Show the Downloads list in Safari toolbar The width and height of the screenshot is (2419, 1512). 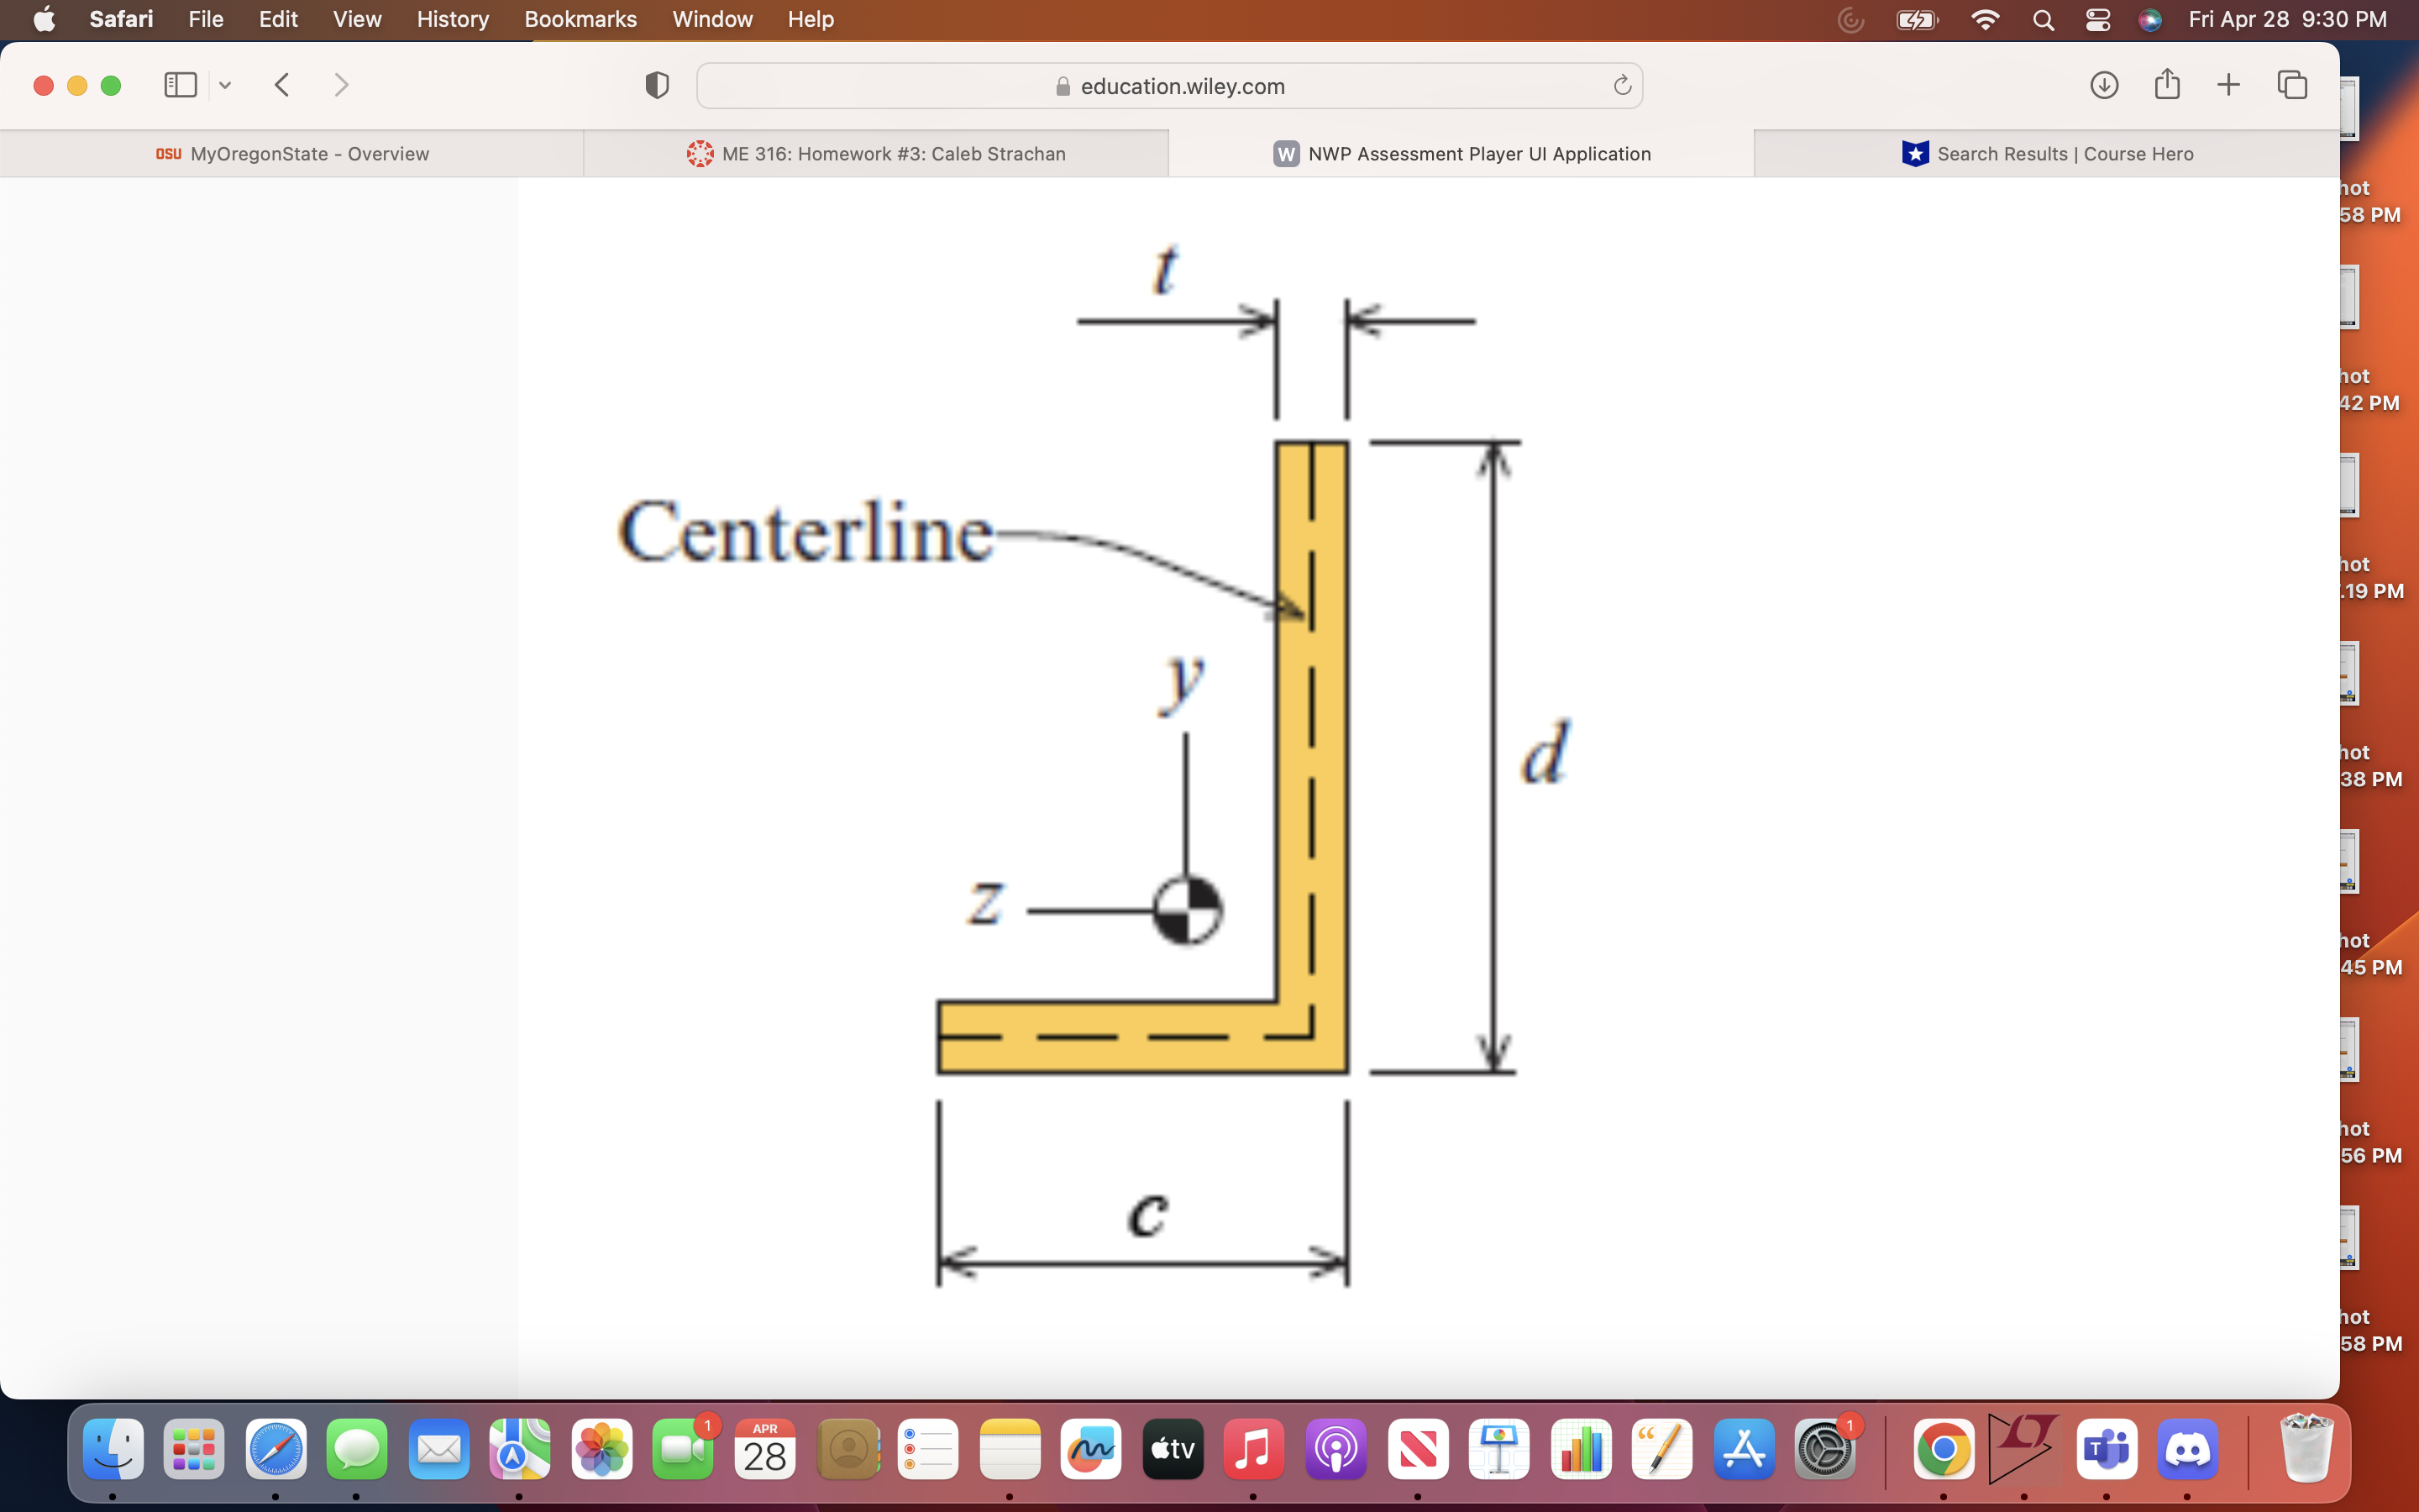pyautogui.click(x=2103, y=85)
